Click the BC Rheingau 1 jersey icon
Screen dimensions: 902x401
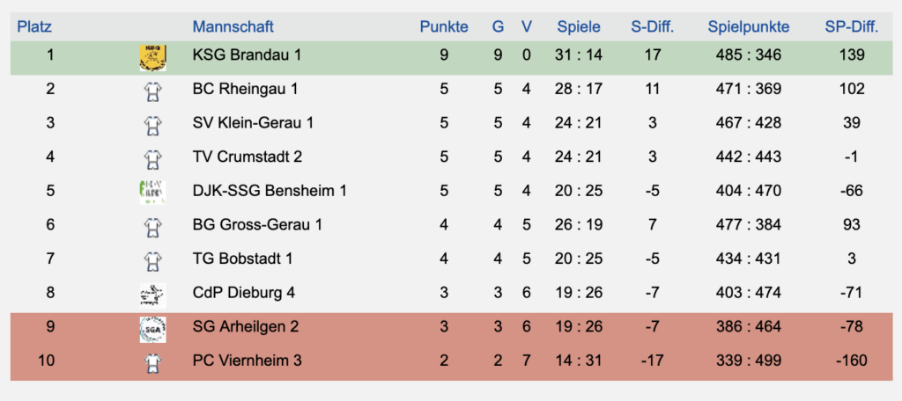(x=152, y=90)
